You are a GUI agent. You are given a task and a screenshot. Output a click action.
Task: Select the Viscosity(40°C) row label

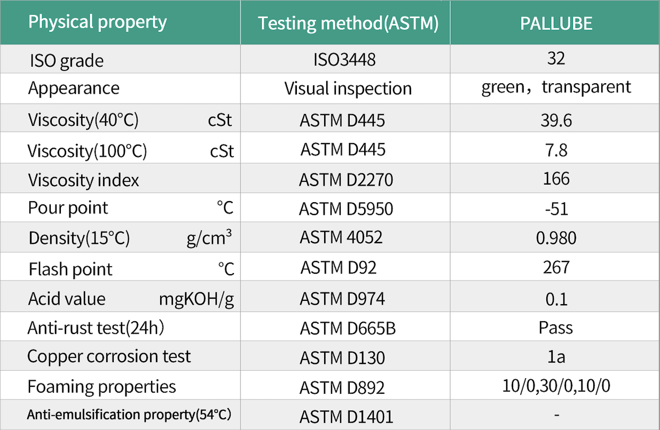click(x=83, y=120)
